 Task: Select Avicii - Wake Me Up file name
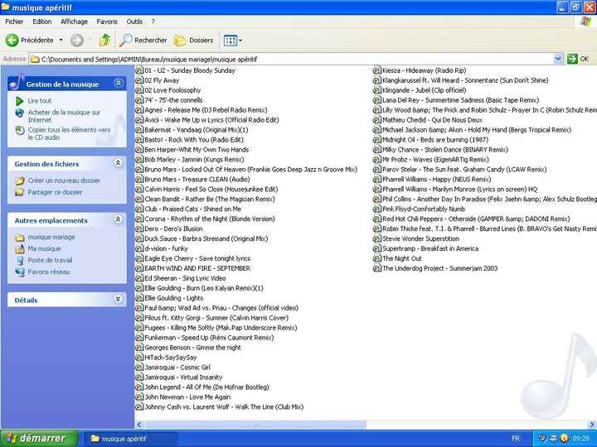point(211,120)
